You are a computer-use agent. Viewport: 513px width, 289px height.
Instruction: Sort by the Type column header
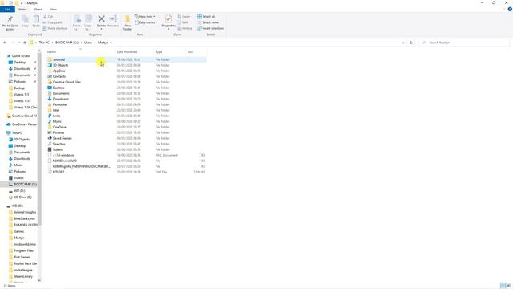[170, 52]
